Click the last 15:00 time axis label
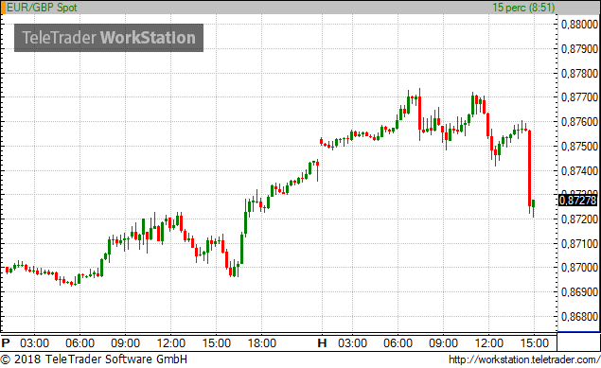 [x=535, y=342]
